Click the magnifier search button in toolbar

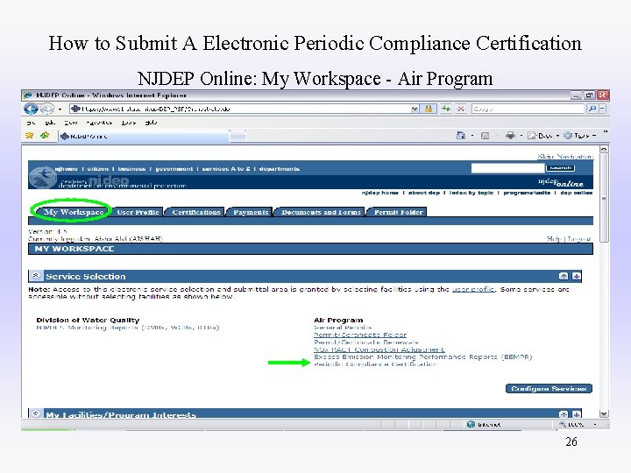coord(592,109)
